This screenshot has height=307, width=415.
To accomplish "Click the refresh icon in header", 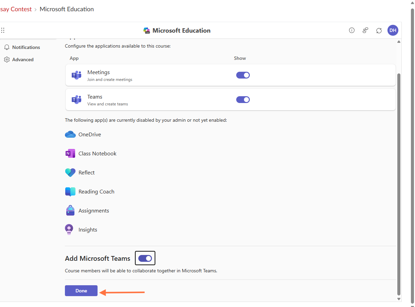I will click(x=379, y=30).
